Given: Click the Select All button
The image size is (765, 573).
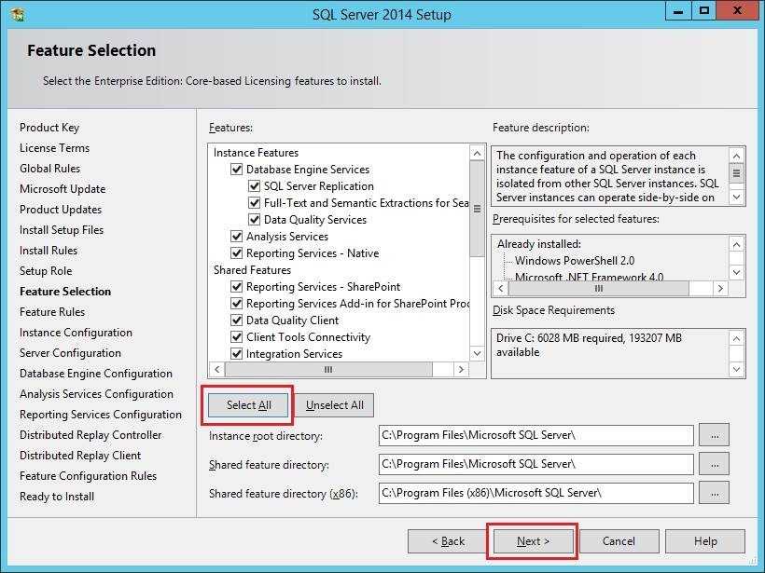Looking at the screenshot, I should [x=248, y=405].
